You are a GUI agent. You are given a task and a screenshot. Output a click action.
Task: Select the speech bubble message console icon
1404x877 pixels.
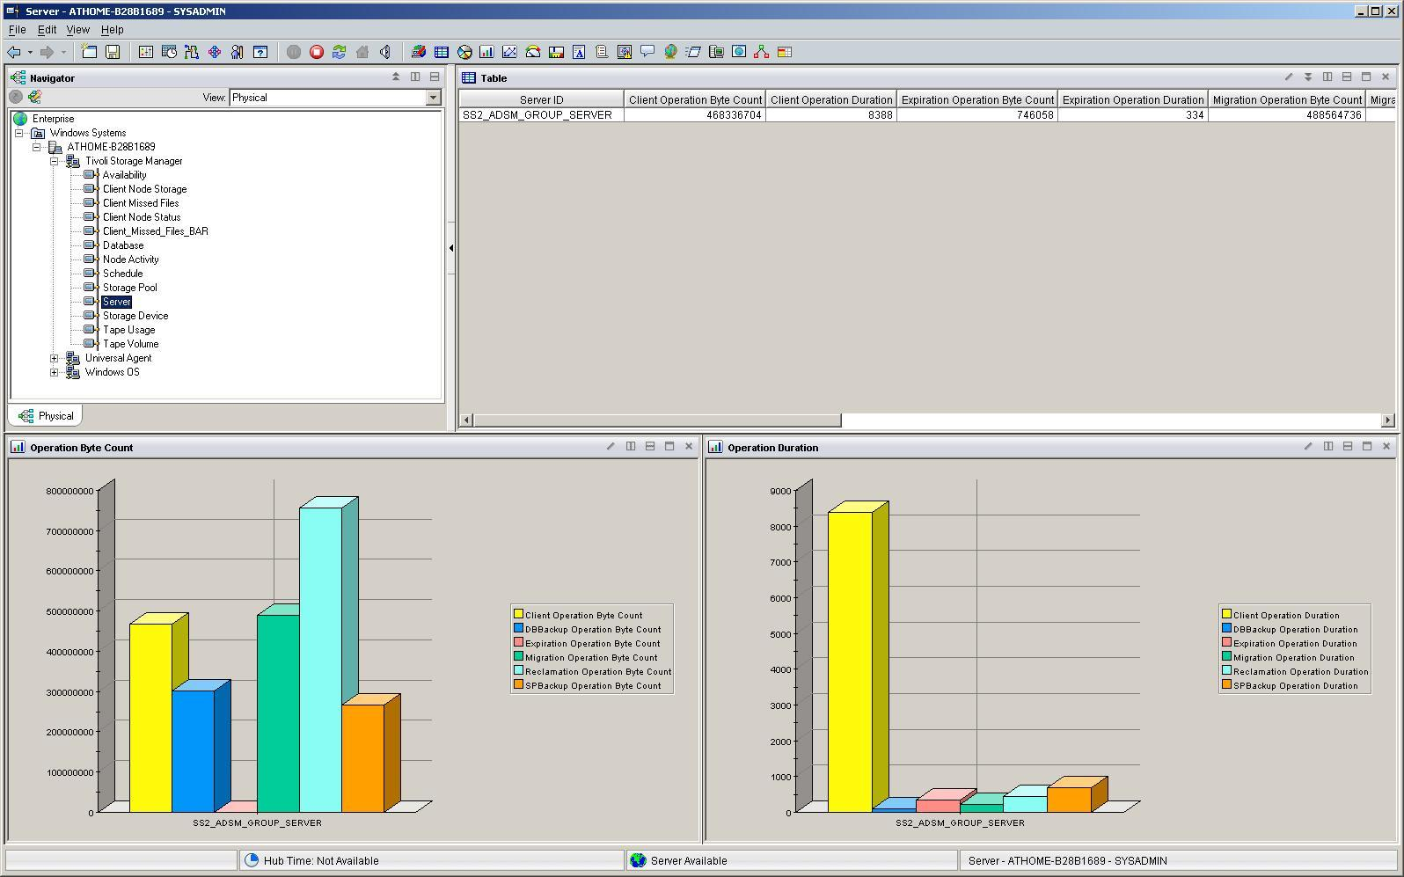click(x=647, y=52)
